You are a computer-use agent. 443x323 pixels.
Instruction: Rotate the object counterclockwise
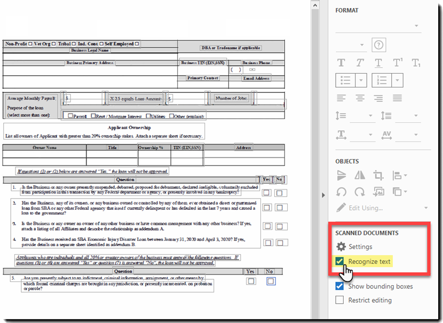tap(342, 191)
